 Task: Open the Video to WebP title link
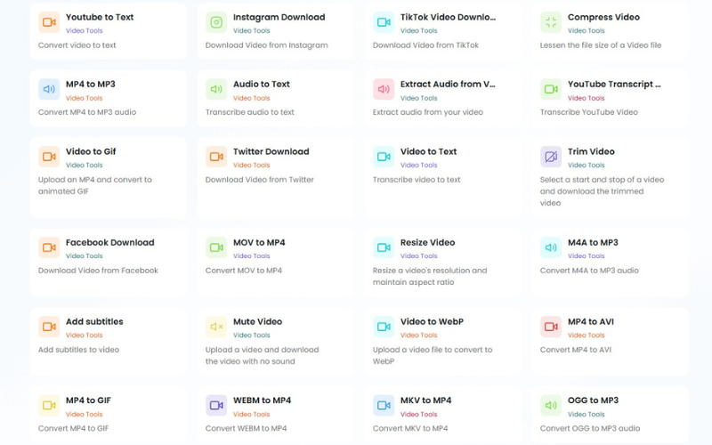pos(432,321)
